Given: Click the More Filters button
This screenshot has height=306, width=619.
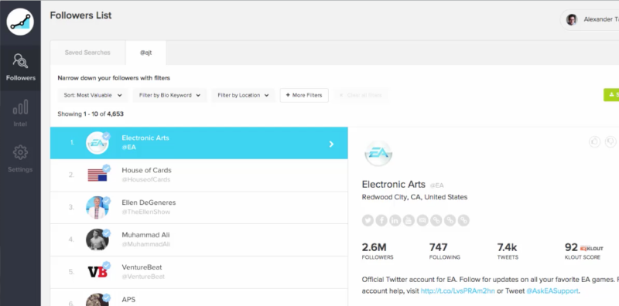Looking at the screenshot, I should coord(304,95).
